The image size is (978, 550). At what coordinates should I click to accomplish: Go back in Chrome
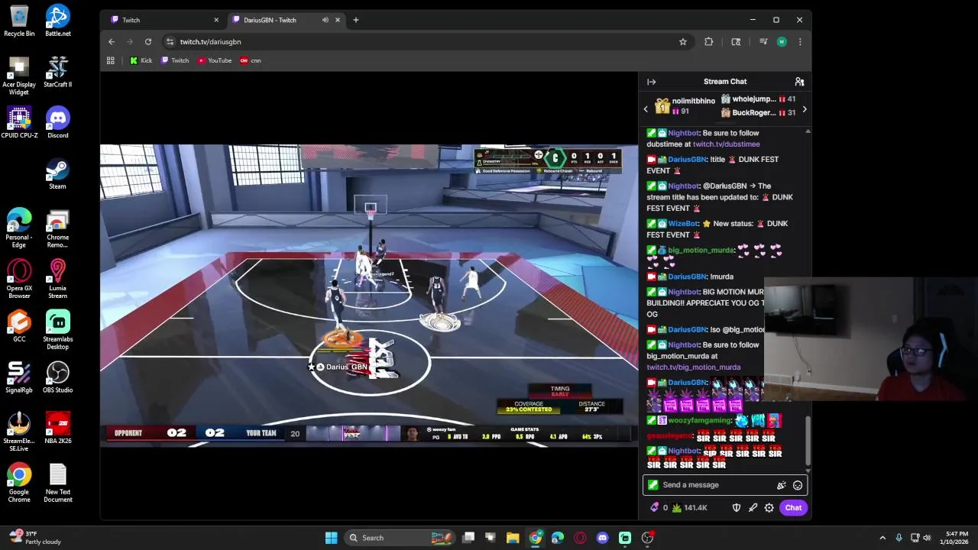(x=112, y=42)
